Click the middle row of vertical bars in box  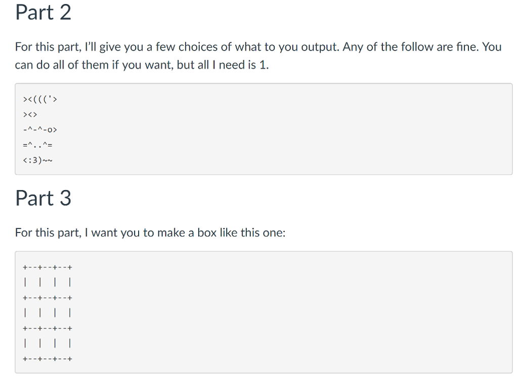click(48, 313)
